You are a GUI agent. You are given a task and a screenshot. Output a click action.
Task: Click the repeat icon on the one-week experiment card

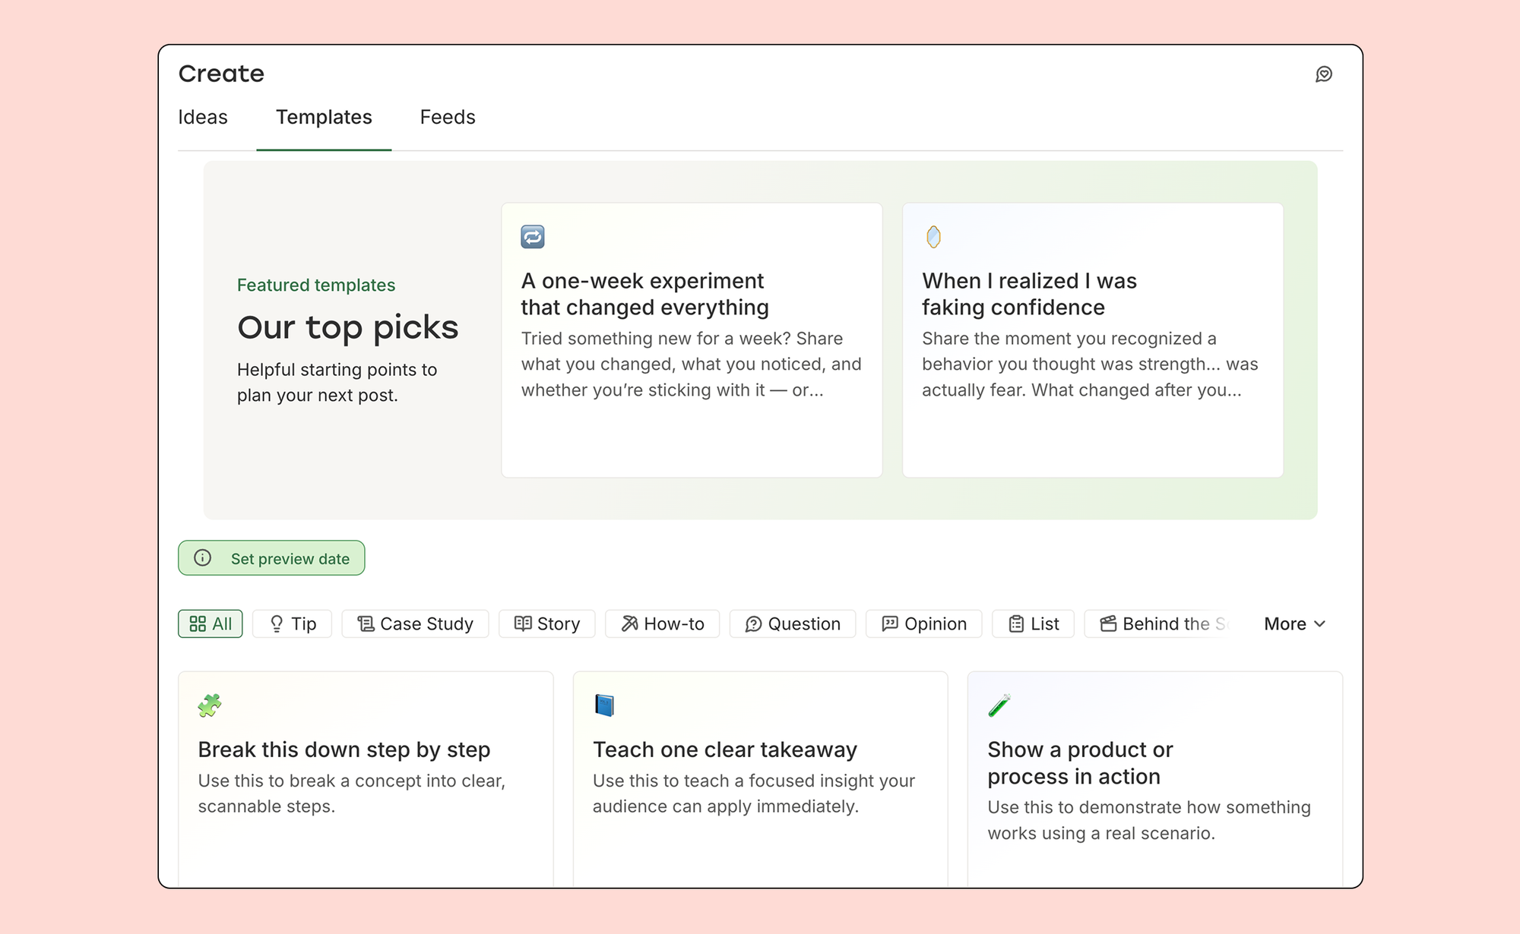[x=533, y=236]
